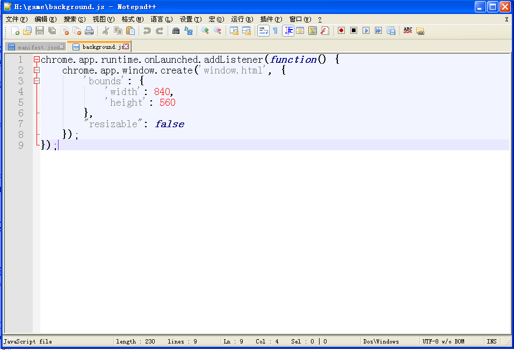The height and width of the screenshot is (351, 514).
Task: Toggle the indent guide toolbar button
Action: pyautogui.click(x=288, y=31)
